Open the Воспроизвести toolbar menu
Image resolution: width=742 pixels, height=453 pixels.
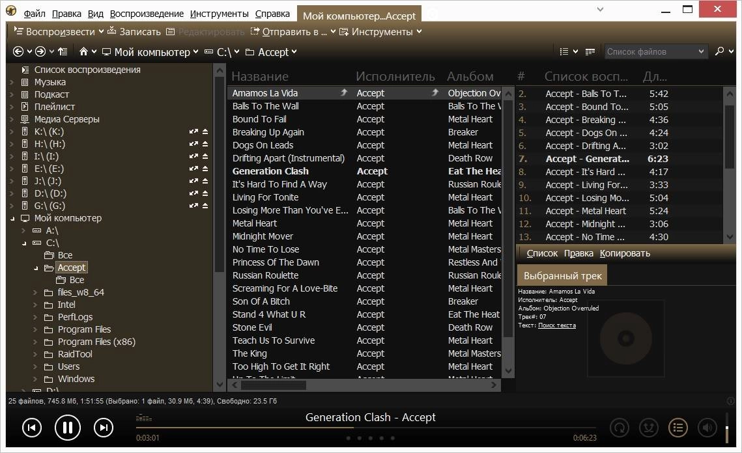click(x=59, y=32)
